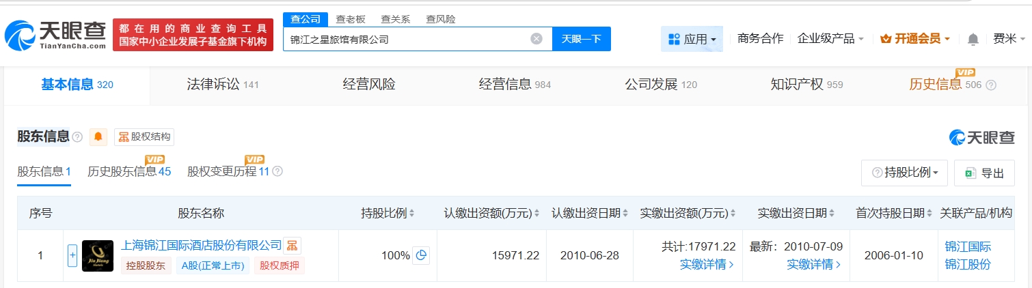Screen dimensions: 1032x288
Task: Select the 查风险 search tab
Action: tap(440, 19)
